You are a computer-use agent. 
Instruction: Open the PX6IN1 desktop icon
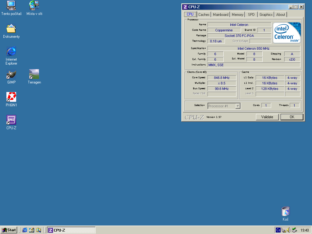click(x=11, y=97)
